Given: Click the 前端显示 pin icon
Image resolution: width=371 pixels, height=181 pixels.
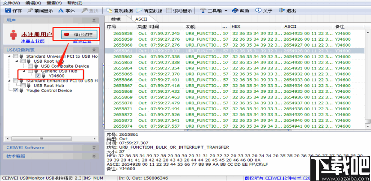Looking at the screenshot, I should click(x=30, y=11).
